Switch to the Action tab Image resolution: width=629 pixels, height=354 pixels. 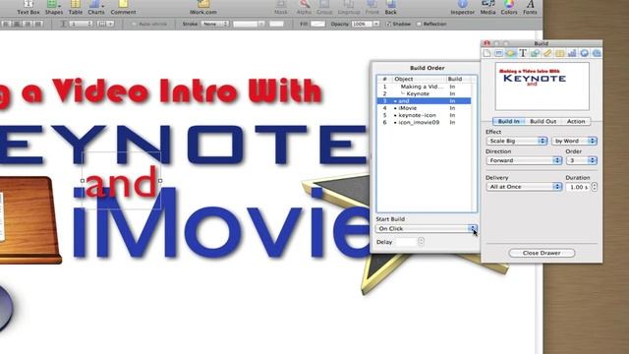pyautogui.click(x=576, y=121)
